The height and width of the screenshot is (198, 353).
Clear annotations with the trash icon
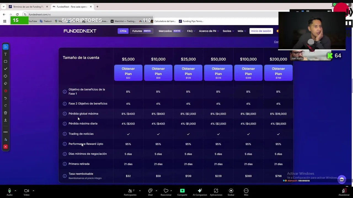[x=6, y=113]
